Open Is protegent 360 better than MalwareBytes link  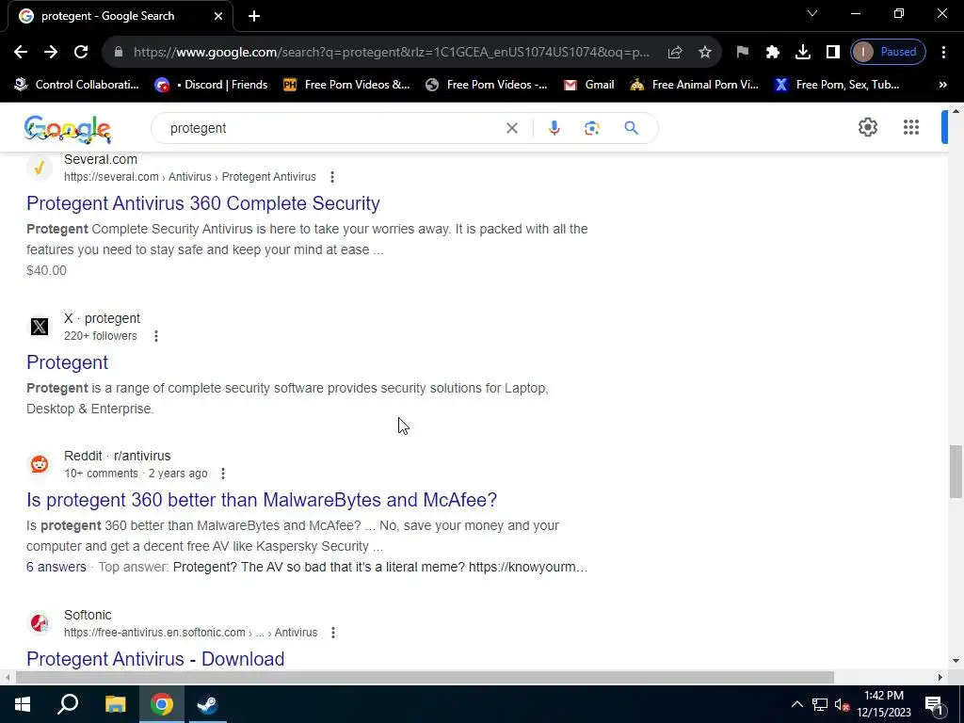pos(262,500)
